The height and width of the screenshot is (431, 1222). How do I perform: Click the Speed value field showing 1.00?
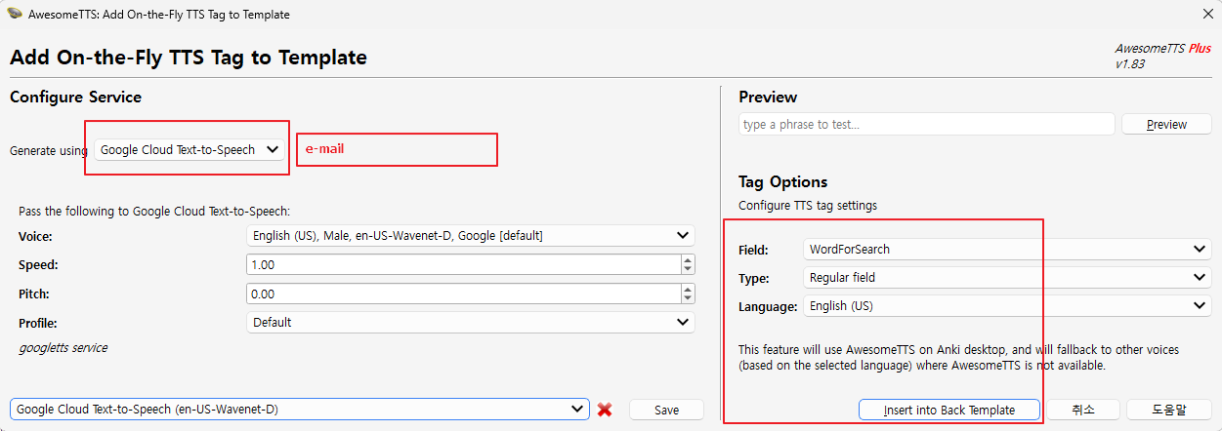point(464,264)
